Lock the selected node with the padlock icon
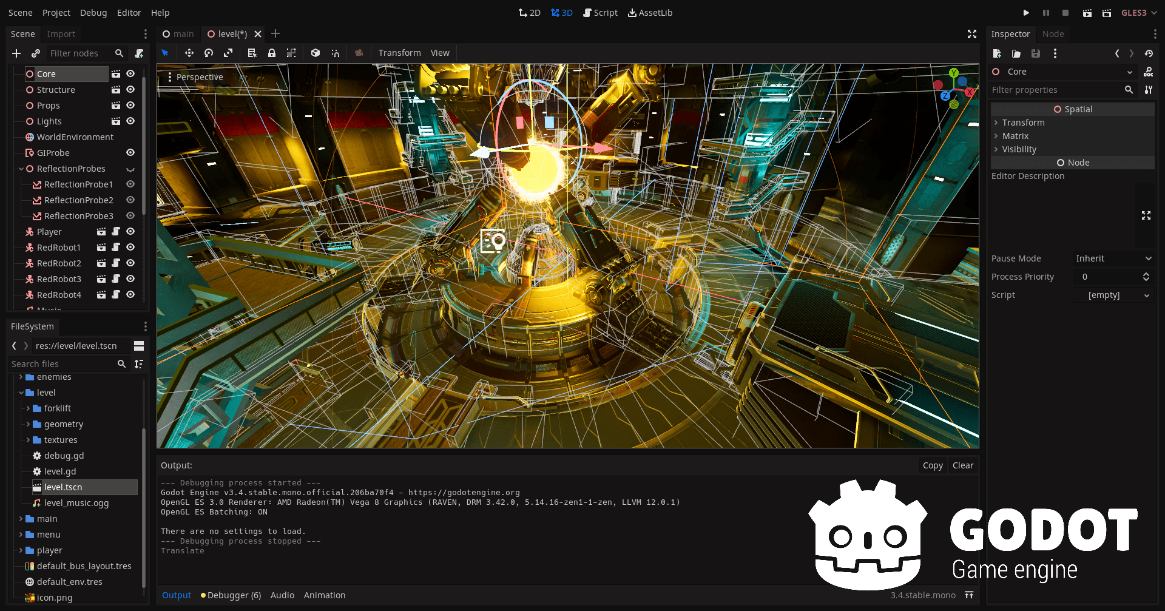Viewport: 1165px width, 611px height. [272, 53]
